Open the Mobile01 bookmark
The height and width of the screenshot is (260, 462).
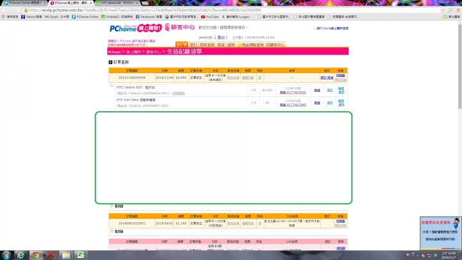click(x=117, y=17)
